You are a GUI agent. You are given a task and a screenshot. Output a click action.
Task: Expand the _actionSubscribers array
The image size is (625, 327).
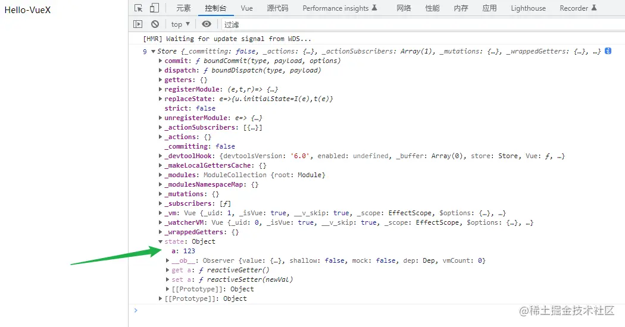(160, 127)
